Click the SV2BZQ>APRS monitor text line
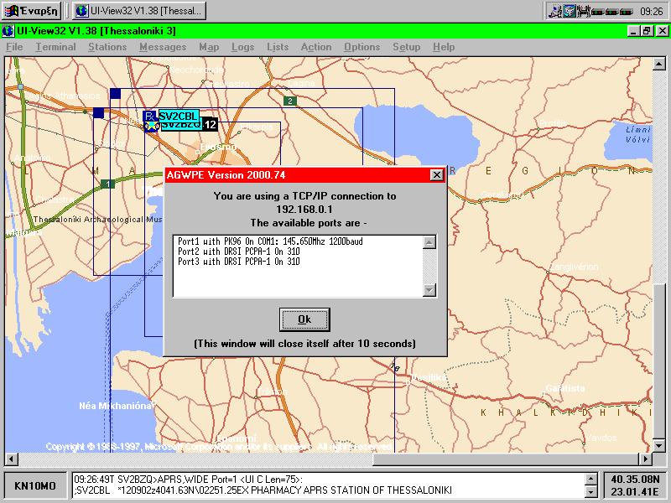Viewport: 671px width, 503px height. pyautogui.click(x=188, y=480)
